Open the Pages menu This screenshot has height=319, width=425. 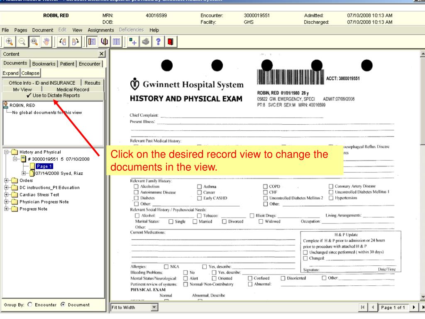(x=21, y=30)
